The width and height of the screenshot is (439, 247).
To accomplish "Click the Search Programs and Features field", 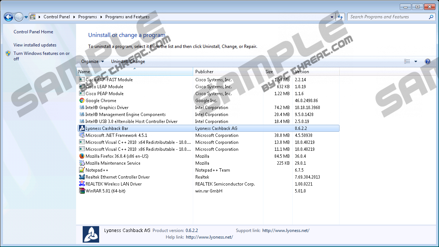I will coord(388,17).
